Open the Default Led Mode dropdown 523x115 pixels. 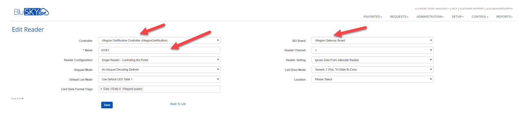pyautogui.click(x=159, y=79)
